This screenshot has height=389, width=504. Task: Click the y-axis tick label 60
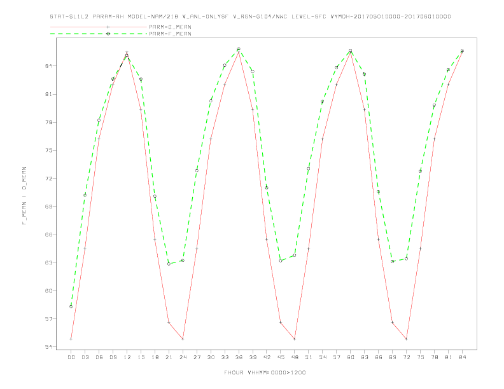pos(49,290)
